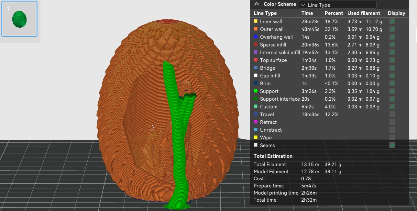
Task: Click the bright green Support color swatch
Action: click(256, 91)
